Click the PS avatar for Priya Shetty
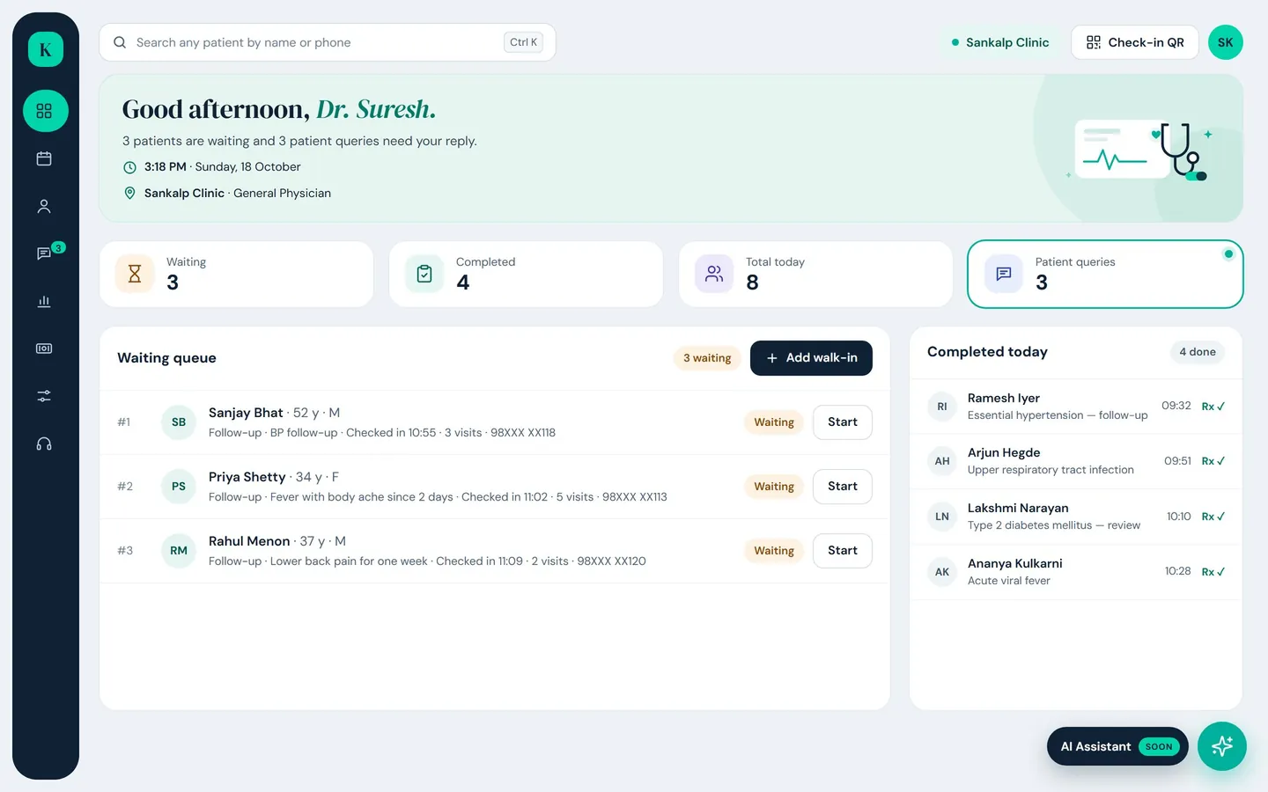Image resolution: width=1268 pixels, height=792 pixels. [179, 487]
